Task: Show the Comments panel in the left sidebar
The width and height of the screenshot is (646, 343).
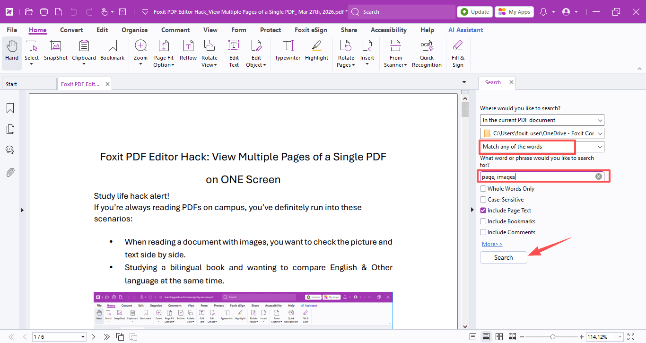Action: (x=10, y=150)
